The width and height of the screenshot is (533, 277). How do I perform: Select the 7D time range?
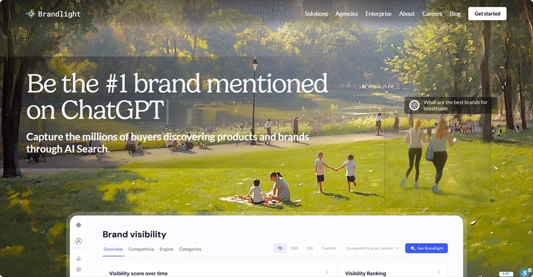pos(280,248)
